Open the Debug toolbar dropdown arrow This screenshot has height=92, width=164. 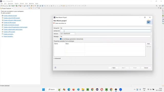coord(11,6)
